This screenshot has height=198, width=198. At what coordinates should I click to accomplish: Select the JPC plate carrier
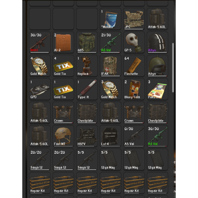[x=134, y=19]
